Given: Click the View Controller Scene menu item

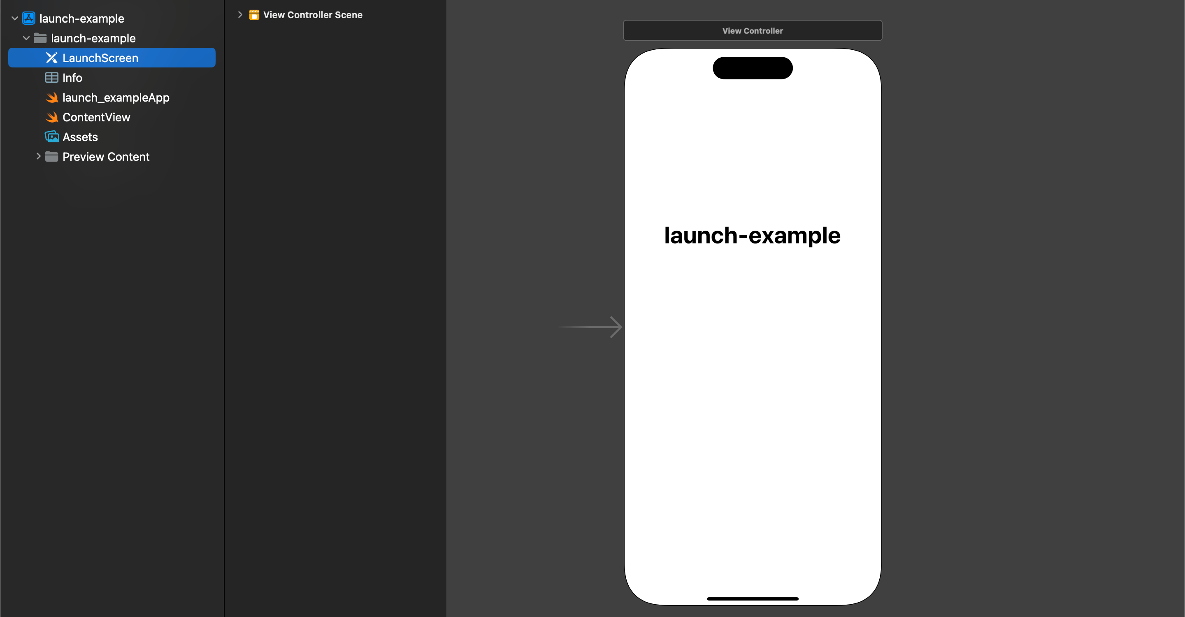Looking at the screenshot, I should point(313,15).
